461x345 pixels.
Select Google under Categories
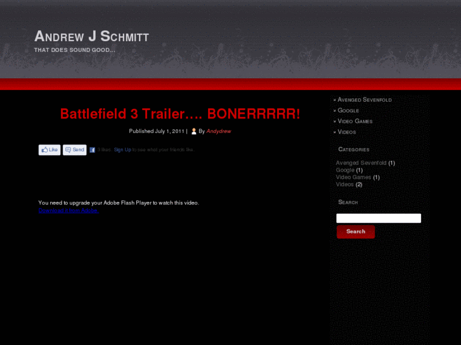pos(345,170)
